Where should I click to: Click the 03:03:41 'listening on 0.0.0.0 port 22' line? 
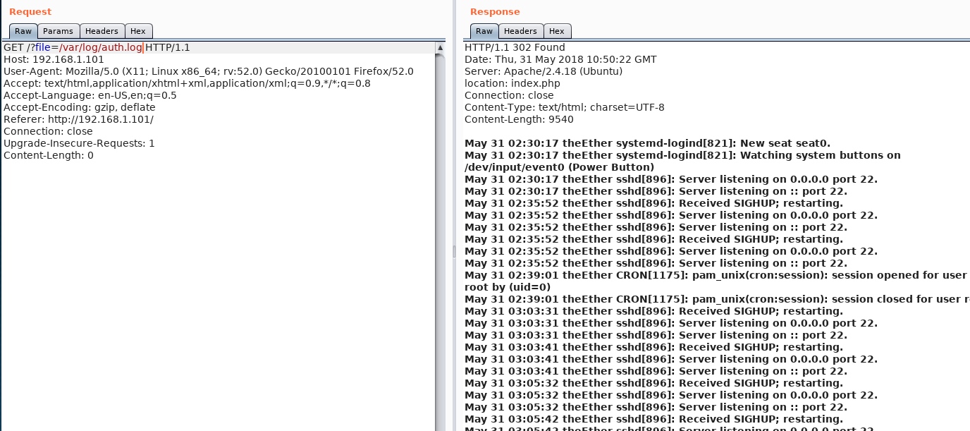pyautogui.click(x=671, y=360)
